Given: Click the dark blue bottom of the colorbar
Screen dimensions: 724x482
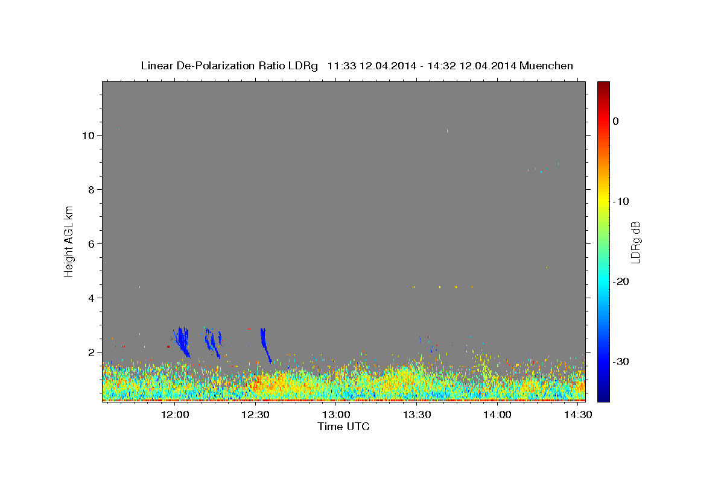Looking at the screenshot, I should (603, 396).
